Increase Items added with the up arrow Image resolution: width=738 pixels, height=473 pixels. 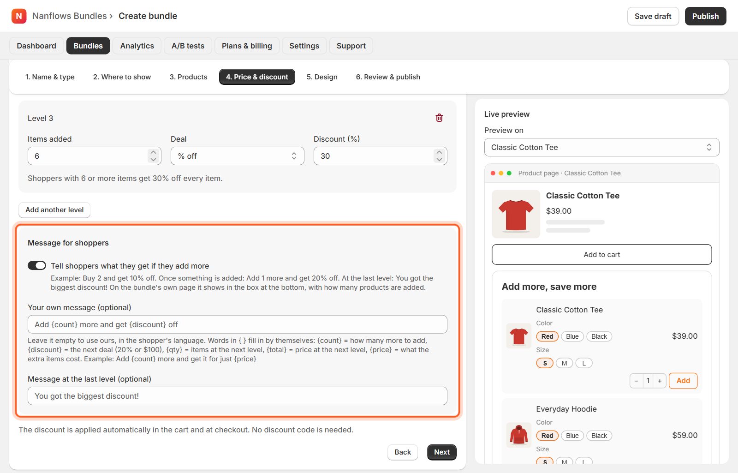[x=153, y=152]
